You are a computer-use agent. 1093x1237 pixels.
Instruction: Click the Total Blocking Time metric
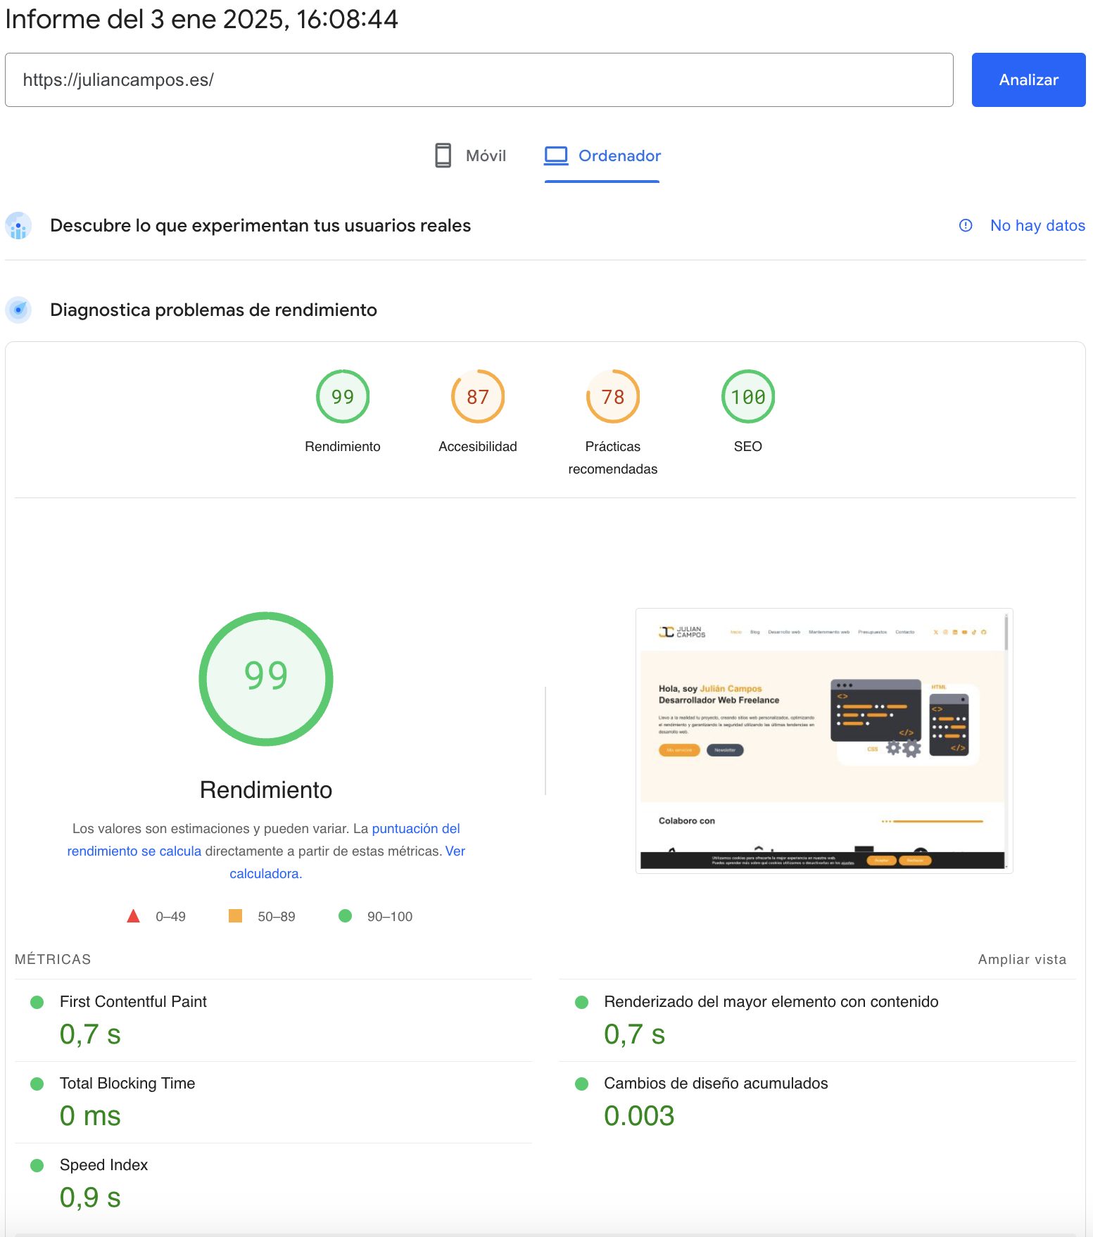click(x=127, y=1083)
